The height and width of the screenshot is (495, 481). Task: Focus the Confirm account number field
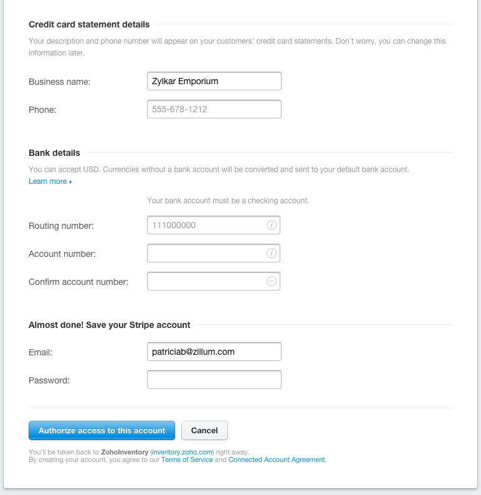tap(206, 281)
